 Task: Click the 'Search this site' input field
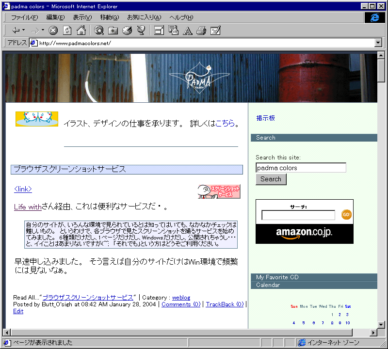[301, 168]
